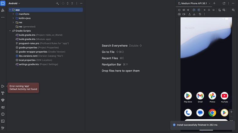Open the Resource Manager sidebar icon
The height and width of the screenshot is (133, 238).
coord(3,10)
